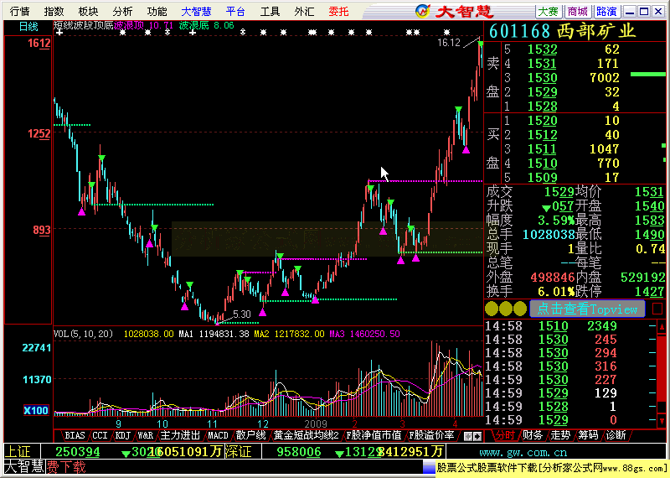The image size is (670, 478).
Task: Click the VOL(5,10,20) indicator label
Action: (83, 334)
